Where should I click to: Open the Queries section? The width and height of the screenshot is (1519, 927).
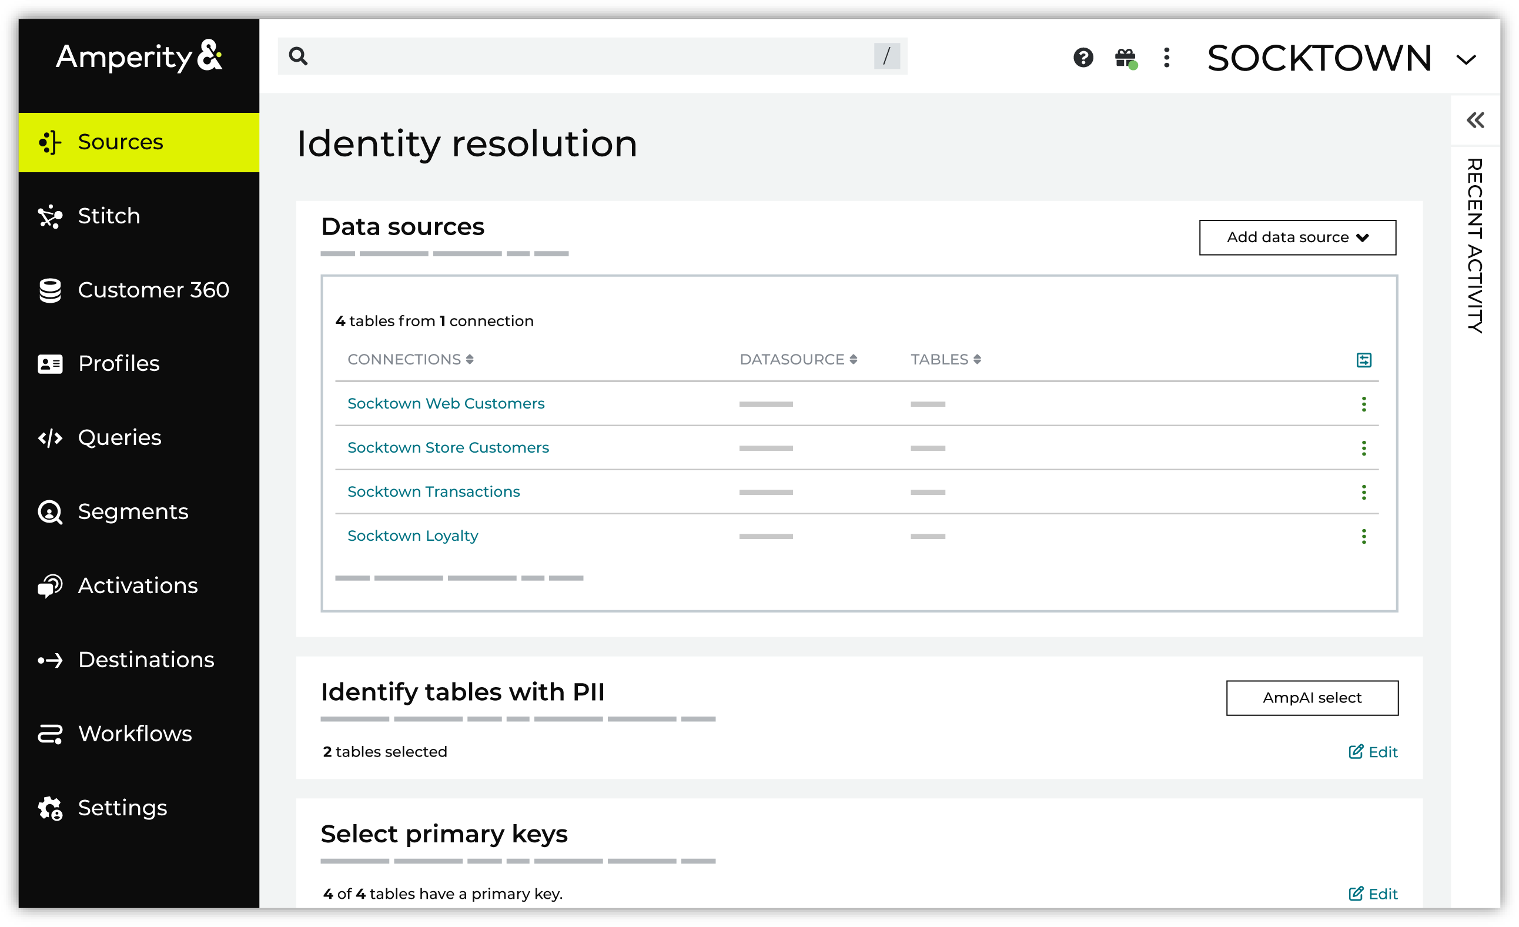point(119,437)
